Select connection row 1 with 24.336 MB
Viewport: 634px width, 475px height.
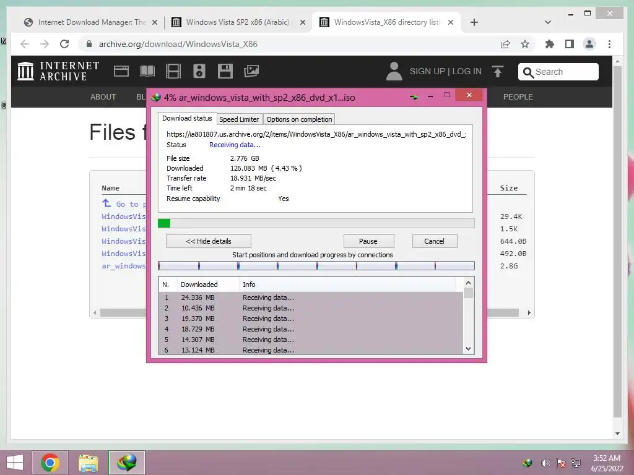tap(311, 297)
